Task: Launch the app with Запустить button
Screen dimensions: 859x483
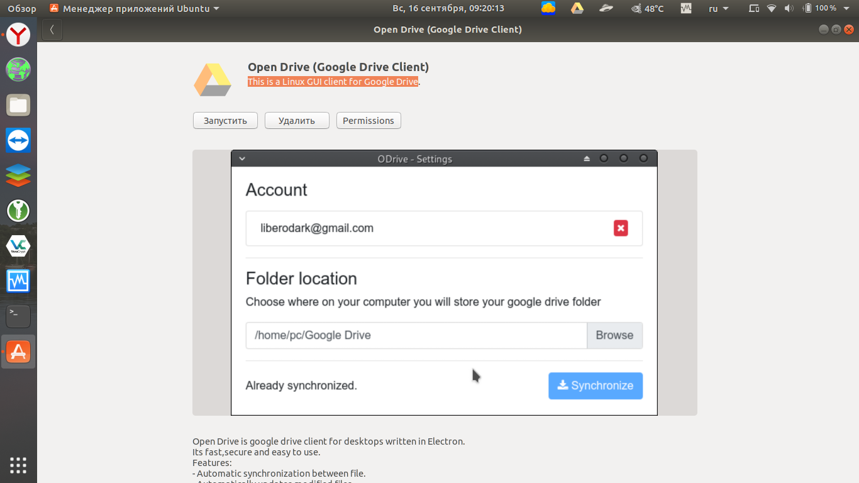Action: [x=225, y=121]
